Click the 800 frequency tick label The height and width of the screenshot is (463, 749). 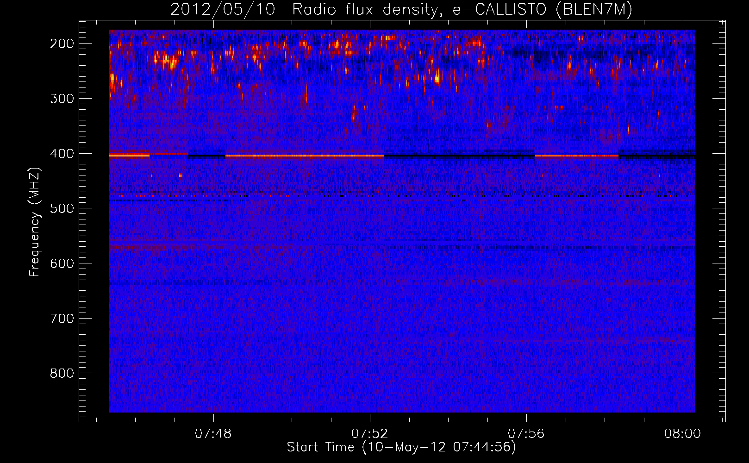click(62, 373)
